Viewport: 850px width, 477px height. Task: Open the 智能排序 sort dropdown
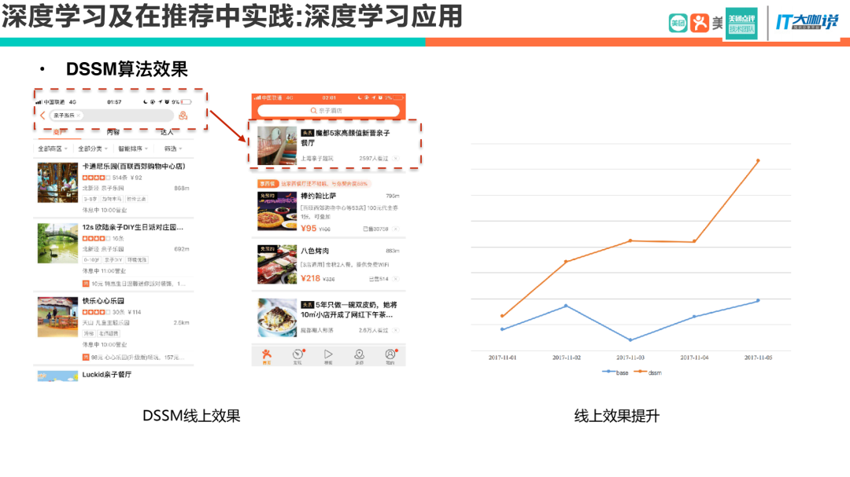point(133,149)
